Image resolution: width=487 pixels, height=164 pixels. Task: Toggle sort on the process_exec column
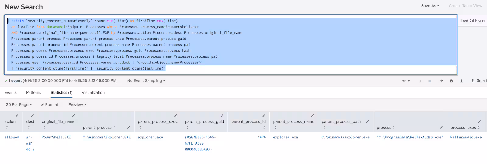478,128
